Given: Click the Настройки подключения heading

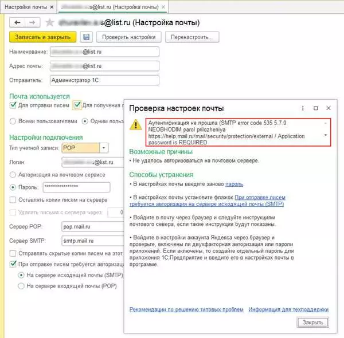Looking at the screenshot, I should (x=46, y=137).
